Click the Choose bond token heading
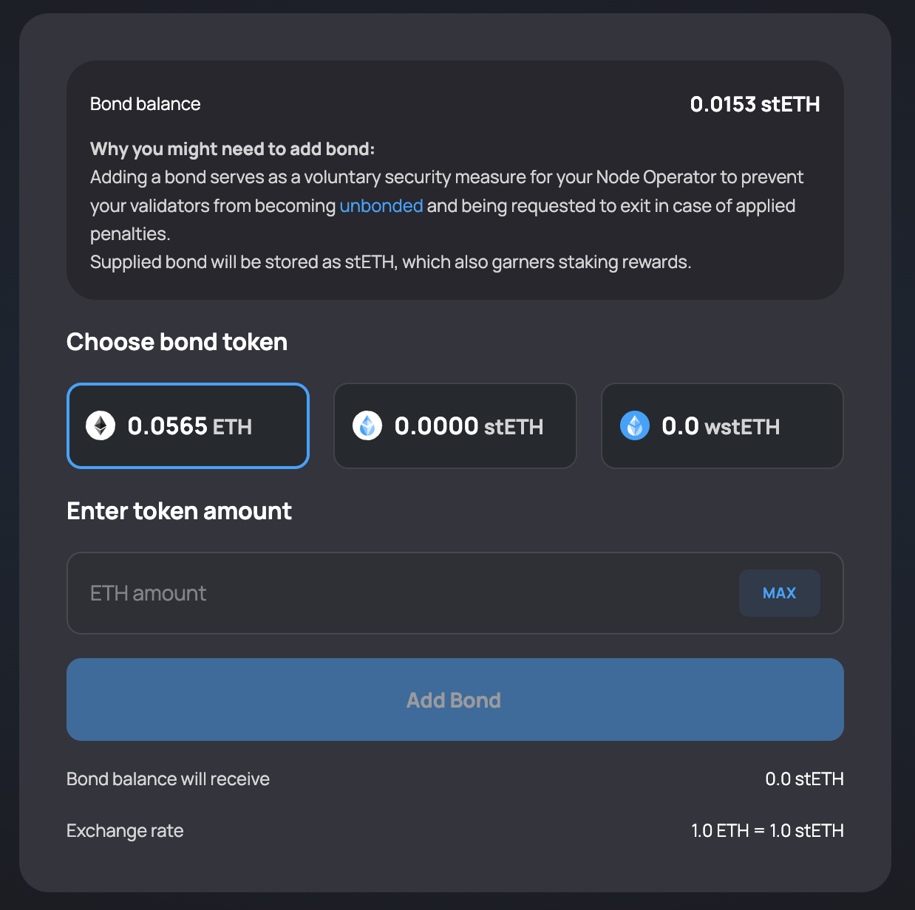This screenshot has height=910, width=915. coord(177,342)
